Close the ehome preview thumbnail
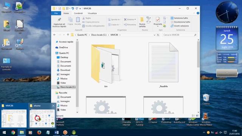Screen dimensions: 242x136 coord(53,106)
